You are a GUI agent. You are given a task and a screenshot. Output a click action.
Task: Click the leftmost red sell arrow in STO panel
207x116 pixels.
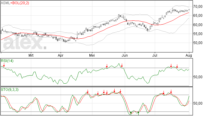coord(88,91)
